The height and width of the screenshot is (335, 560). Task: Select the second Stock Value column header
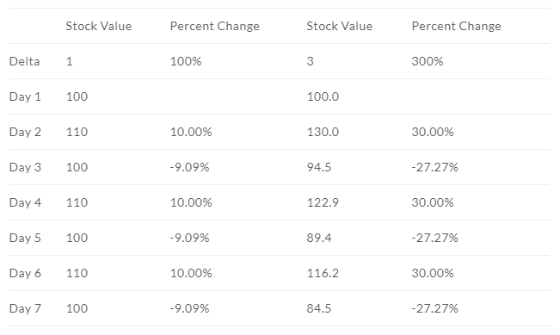(x=339, y=26)
